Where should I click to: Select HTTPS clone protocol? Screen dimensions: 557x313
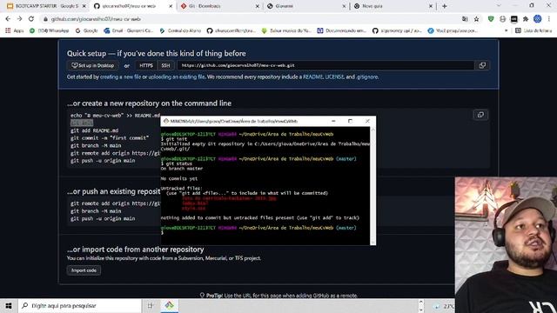[146, 65]
